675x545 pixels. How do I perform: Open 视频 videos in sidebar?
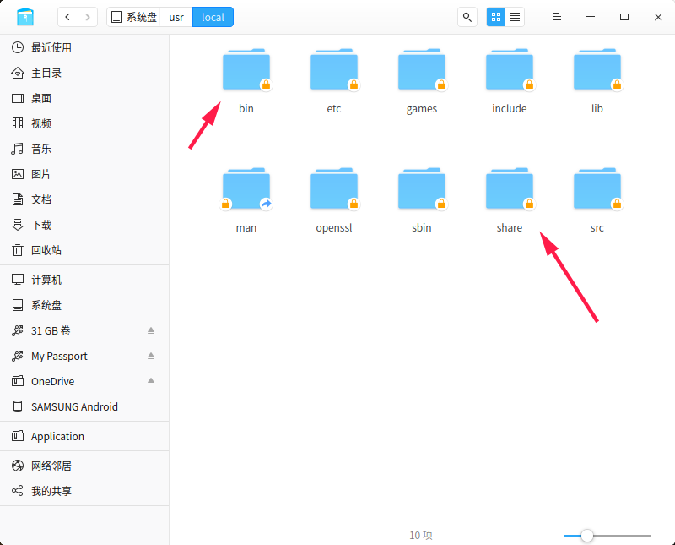click(x=84, y=123)
